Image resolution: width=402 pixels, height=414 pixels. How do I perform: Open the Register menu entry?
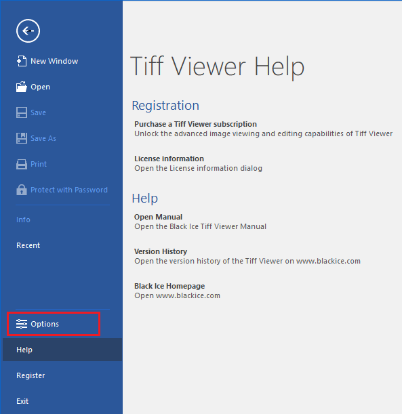click(x=31, y=375)
